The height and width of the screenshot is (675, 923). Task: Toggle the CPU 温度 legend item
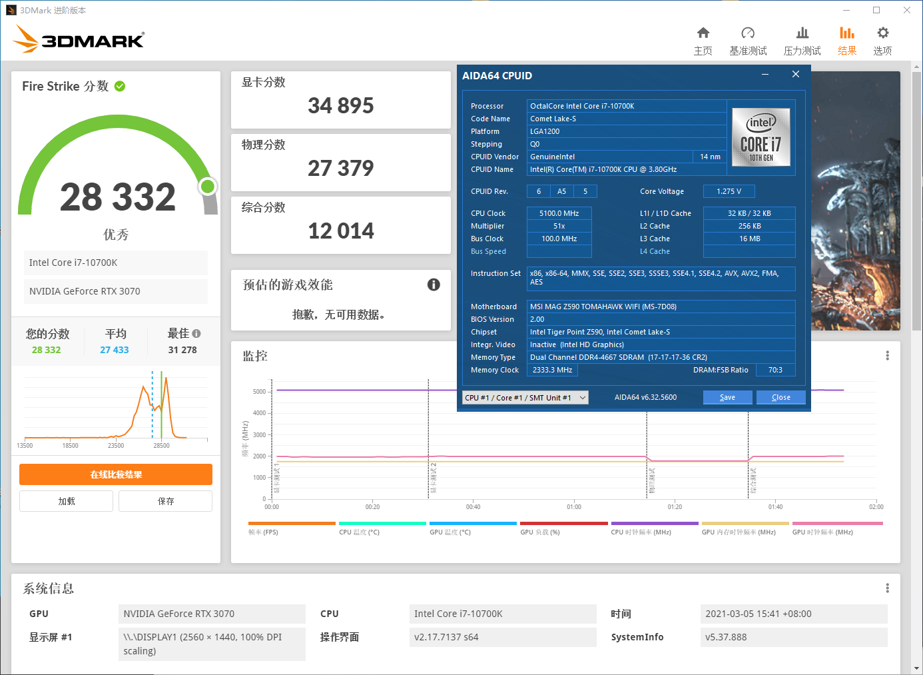(x=382, y=528)
